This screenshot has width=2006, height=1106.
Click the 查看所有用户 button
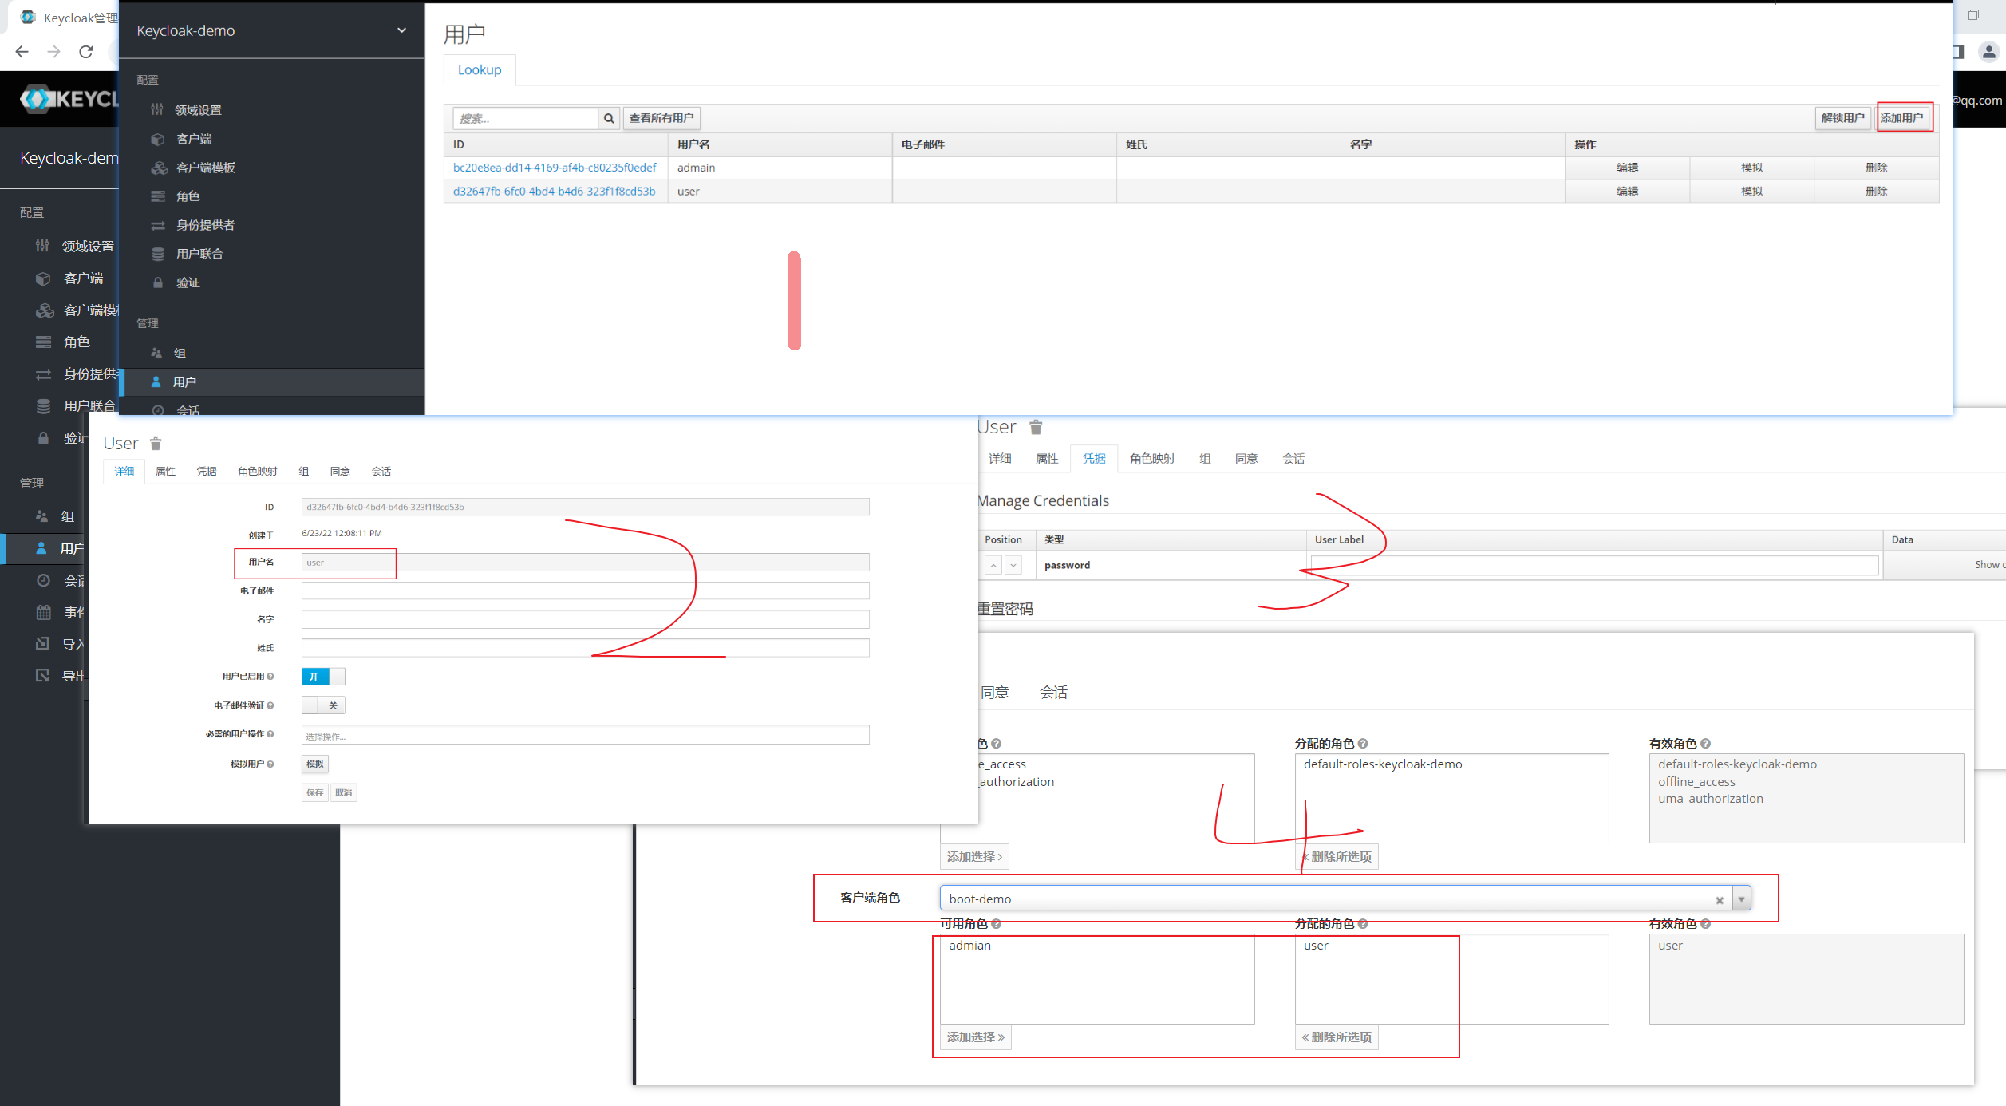[661, 118]
